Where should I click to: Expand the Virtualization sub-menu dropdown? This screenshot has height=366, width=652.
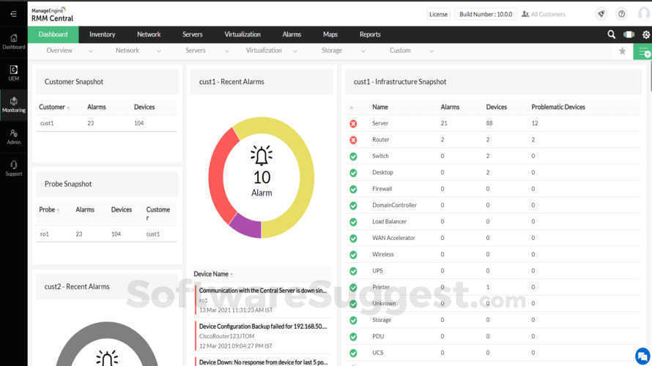pyautogui.click(x=294, y=51)
